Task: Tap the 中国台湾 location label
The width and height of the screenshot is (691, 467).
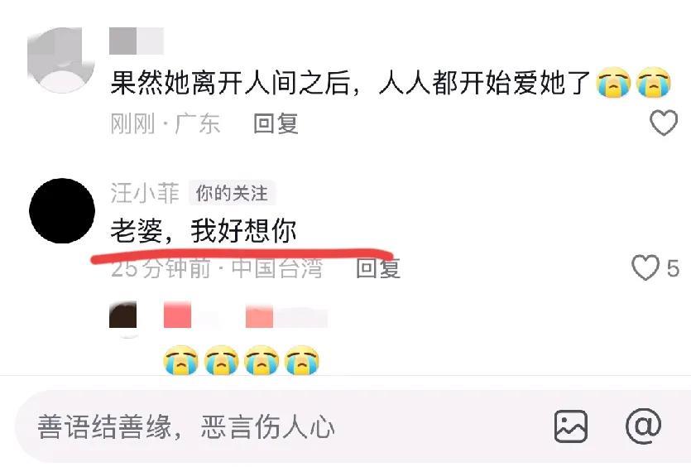Action: 277,268
